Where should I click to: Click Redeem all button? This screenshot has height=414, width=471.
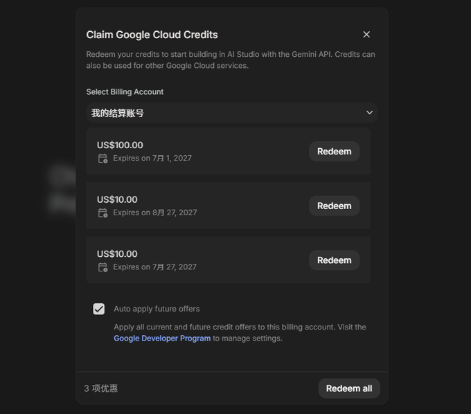click(x=349, y=388)
